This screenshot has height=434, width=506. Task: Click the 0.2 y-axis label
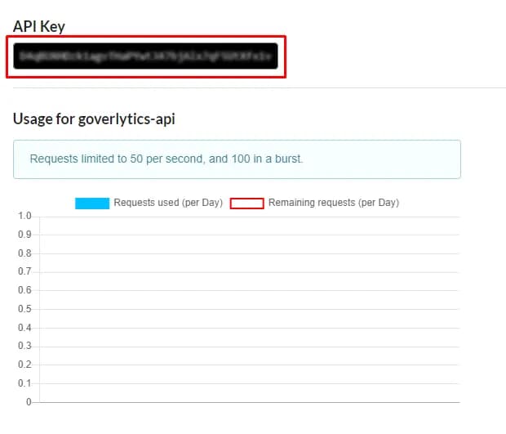24,365
